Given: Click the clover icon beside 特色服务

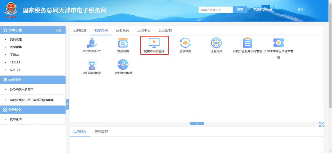Looking at the screenshot, I should pos(5,110).
